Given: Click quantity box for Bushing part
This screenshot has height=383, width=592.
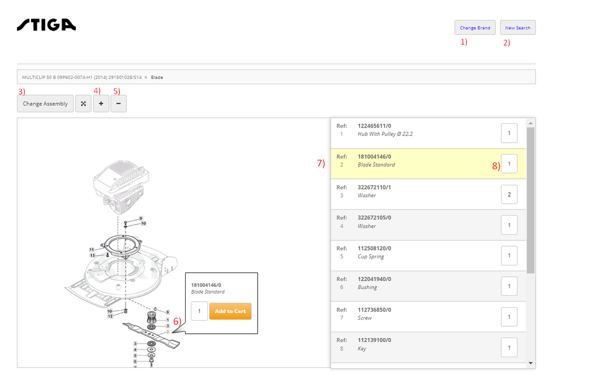Looking at the screenshot, I should [x=509, y=286].
